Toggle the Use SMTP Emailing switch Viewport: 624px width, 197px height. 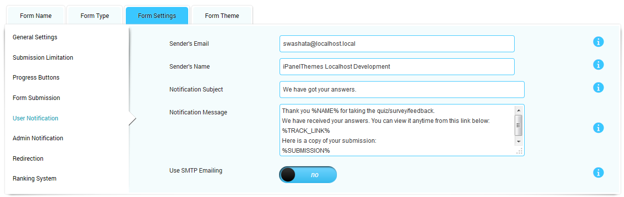point(308,175)
